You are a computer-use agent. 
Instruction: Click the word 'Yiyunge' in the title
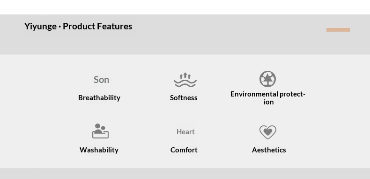40,26
